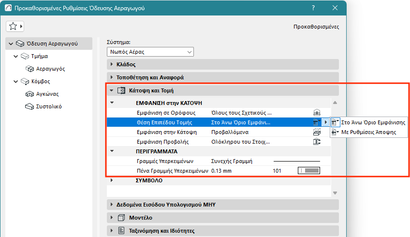Expand the Δεδομένα Εισόδου Υπολογισμού ΜΗΥ panel
This screenshot has width=410, height=237.
tap(112, 205)
